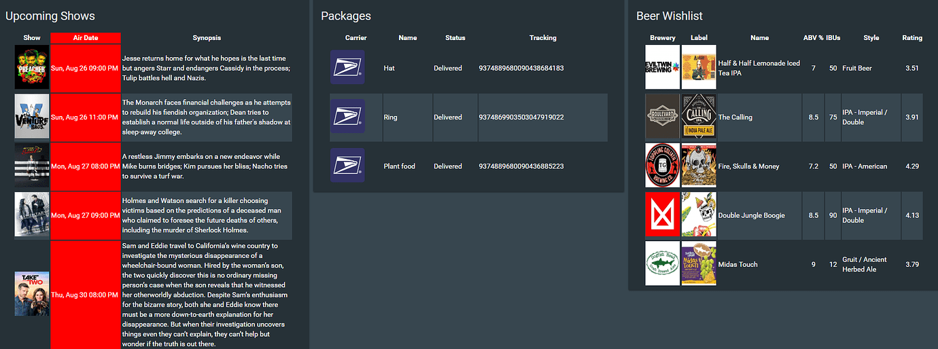Image resolution: width=938 pixels, height=349 pixels.
Task: Sort packages by Status column header
Action: point(455,38)
